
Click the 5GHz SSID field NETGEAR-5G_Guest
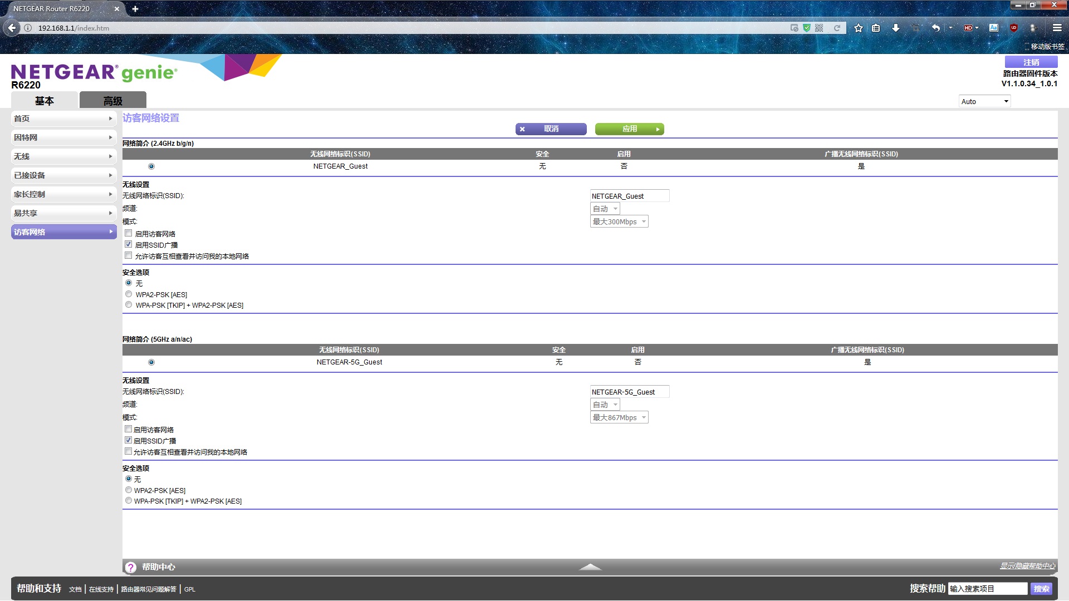[x=629, y=392]
